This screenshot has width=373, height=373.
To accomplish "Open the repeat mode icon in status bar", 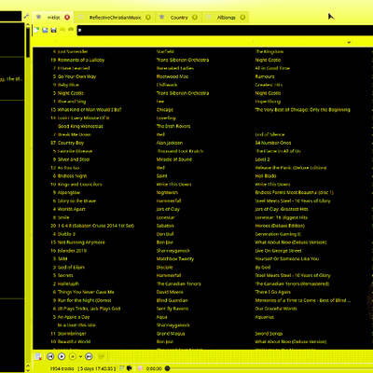I will click(x=122, y=368).
